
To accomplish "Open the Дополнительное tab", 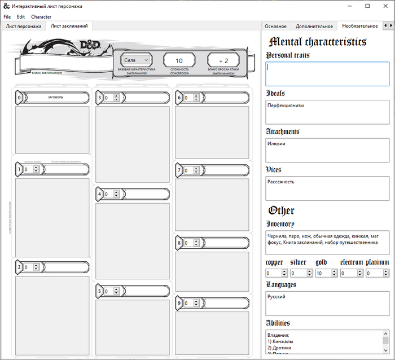I will pos(314,26).
